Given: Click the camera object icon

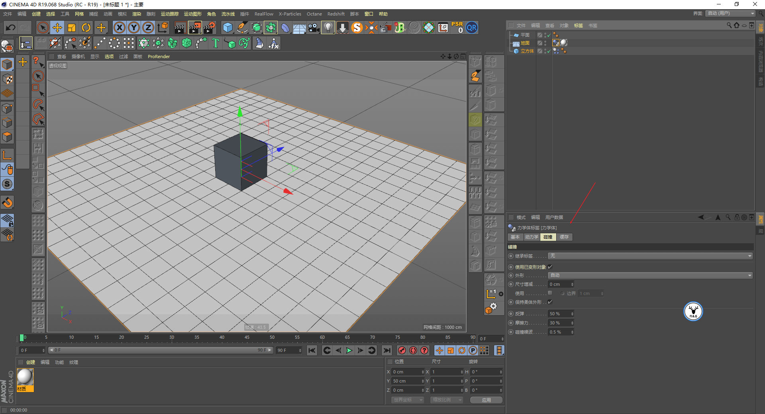Looking at the screenshot, I should [x=314, y=27].
